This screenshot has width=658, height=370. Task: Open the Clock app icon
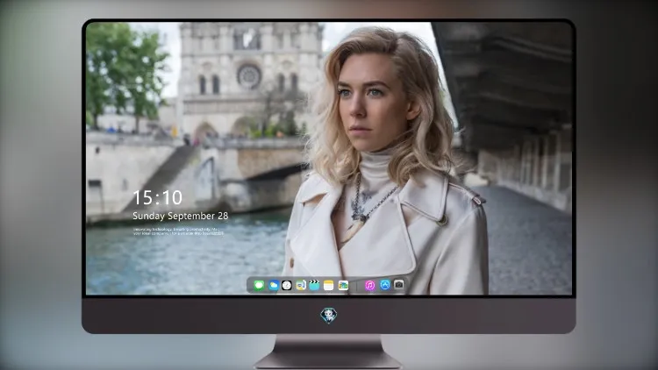287,285
